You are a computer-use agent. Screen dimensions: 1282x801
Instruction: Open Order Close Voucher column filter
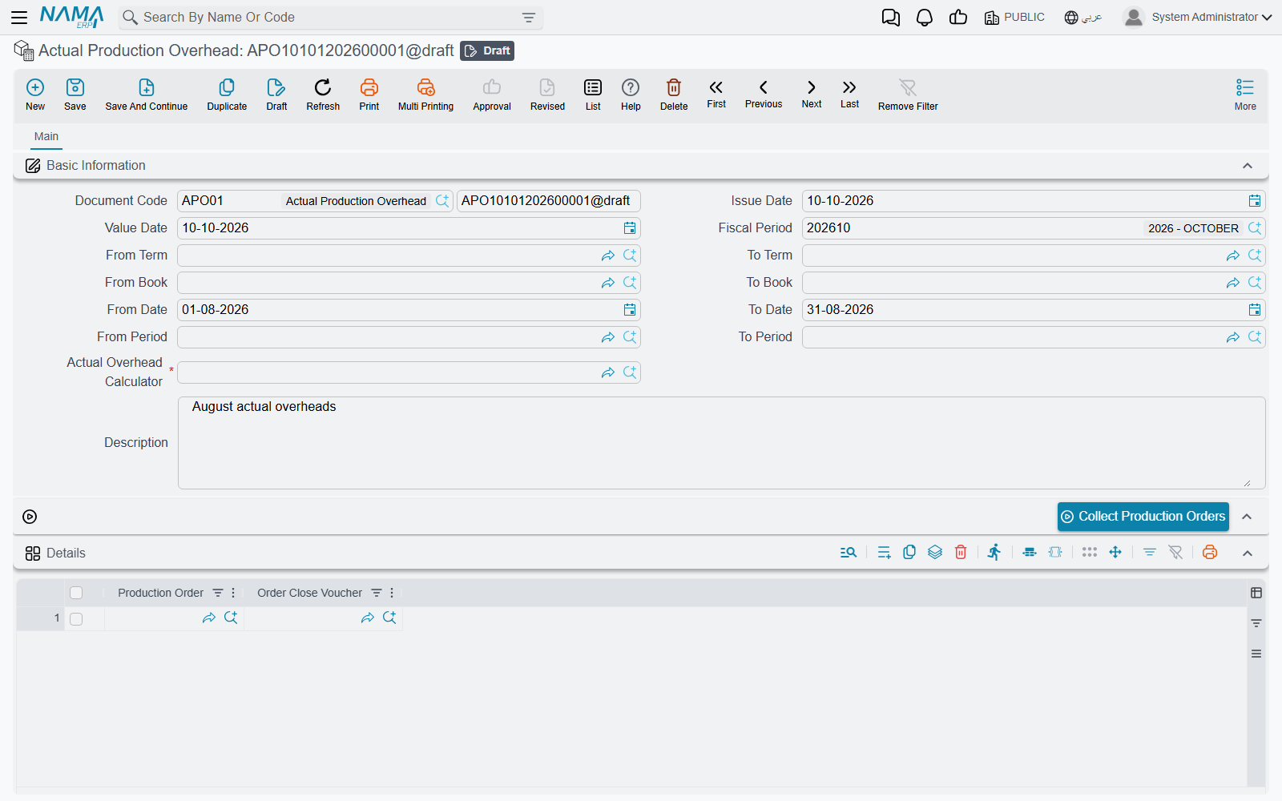tap(377, 593)
